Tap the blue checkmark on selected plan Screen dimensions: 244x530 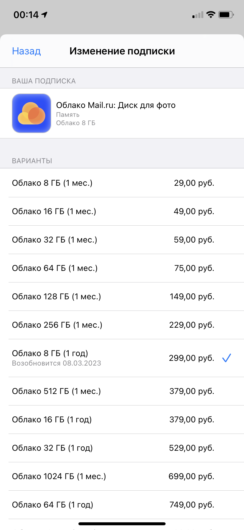pos(227,358)
